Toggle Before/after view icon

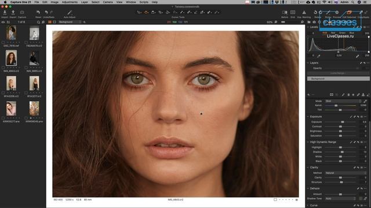[x=285, y=12]
